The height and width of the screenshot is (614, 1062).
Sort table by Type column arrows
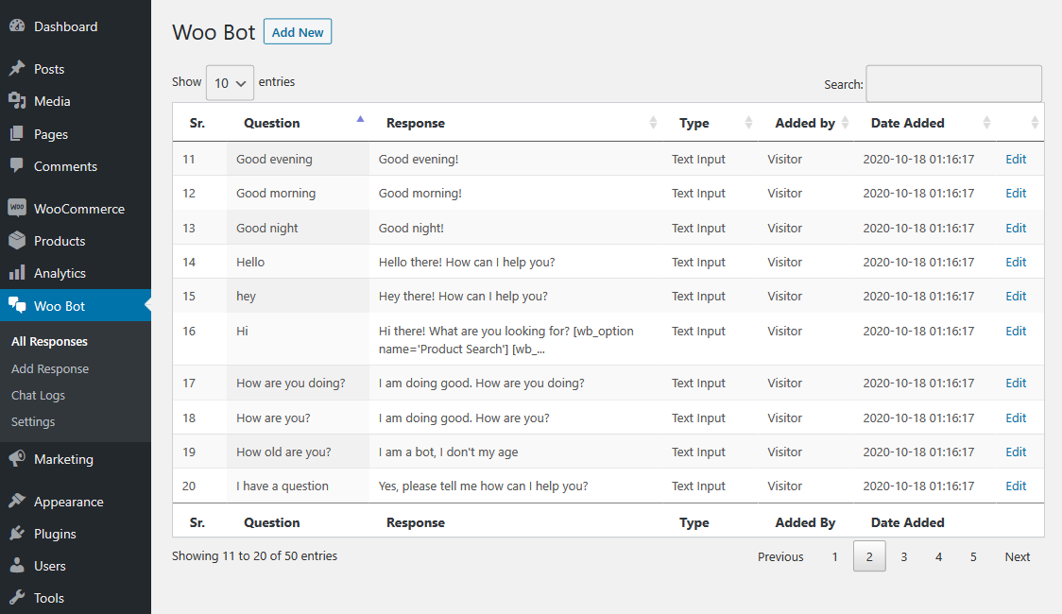(x=748, y=123)
